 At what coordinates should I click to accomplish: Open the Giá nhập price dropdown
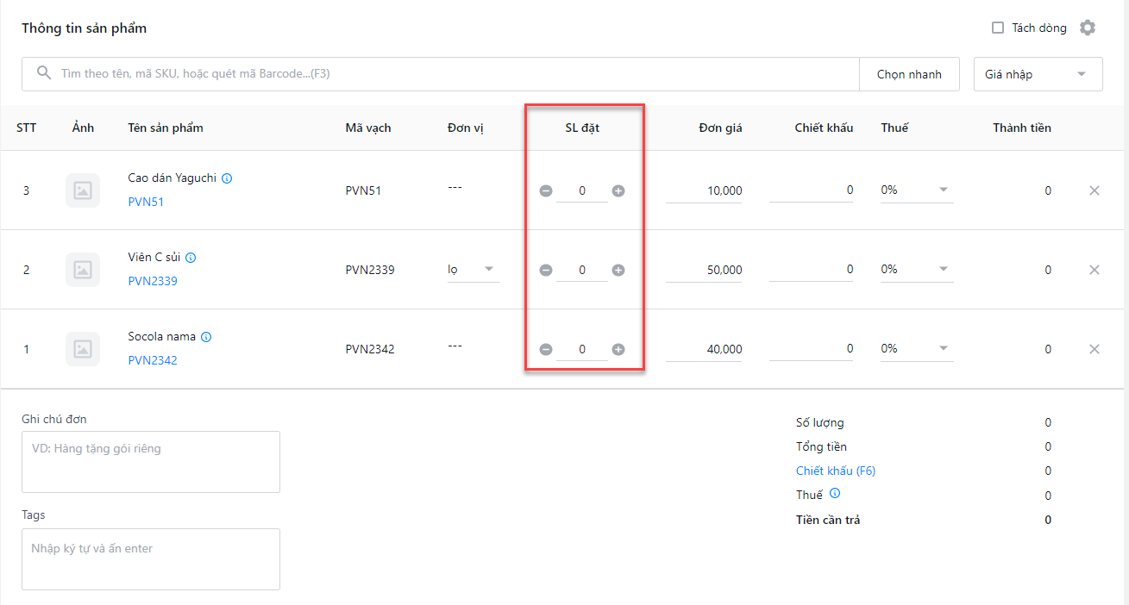[x=1038, y=74]
